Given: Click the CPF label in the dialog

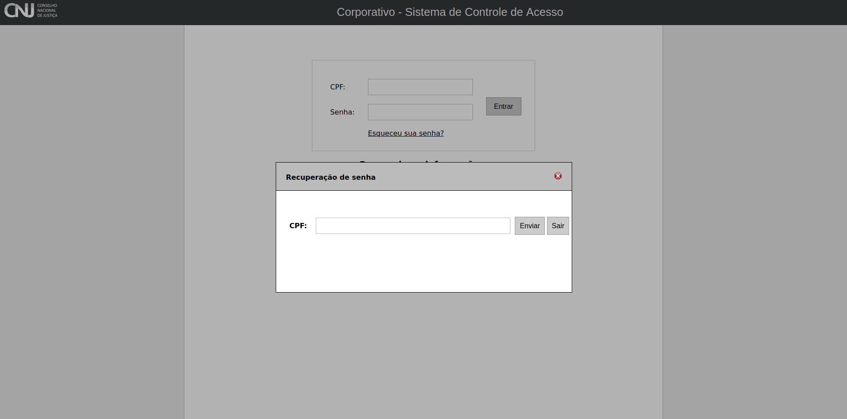Looking at the screenshot, I should tap(298, 226).
